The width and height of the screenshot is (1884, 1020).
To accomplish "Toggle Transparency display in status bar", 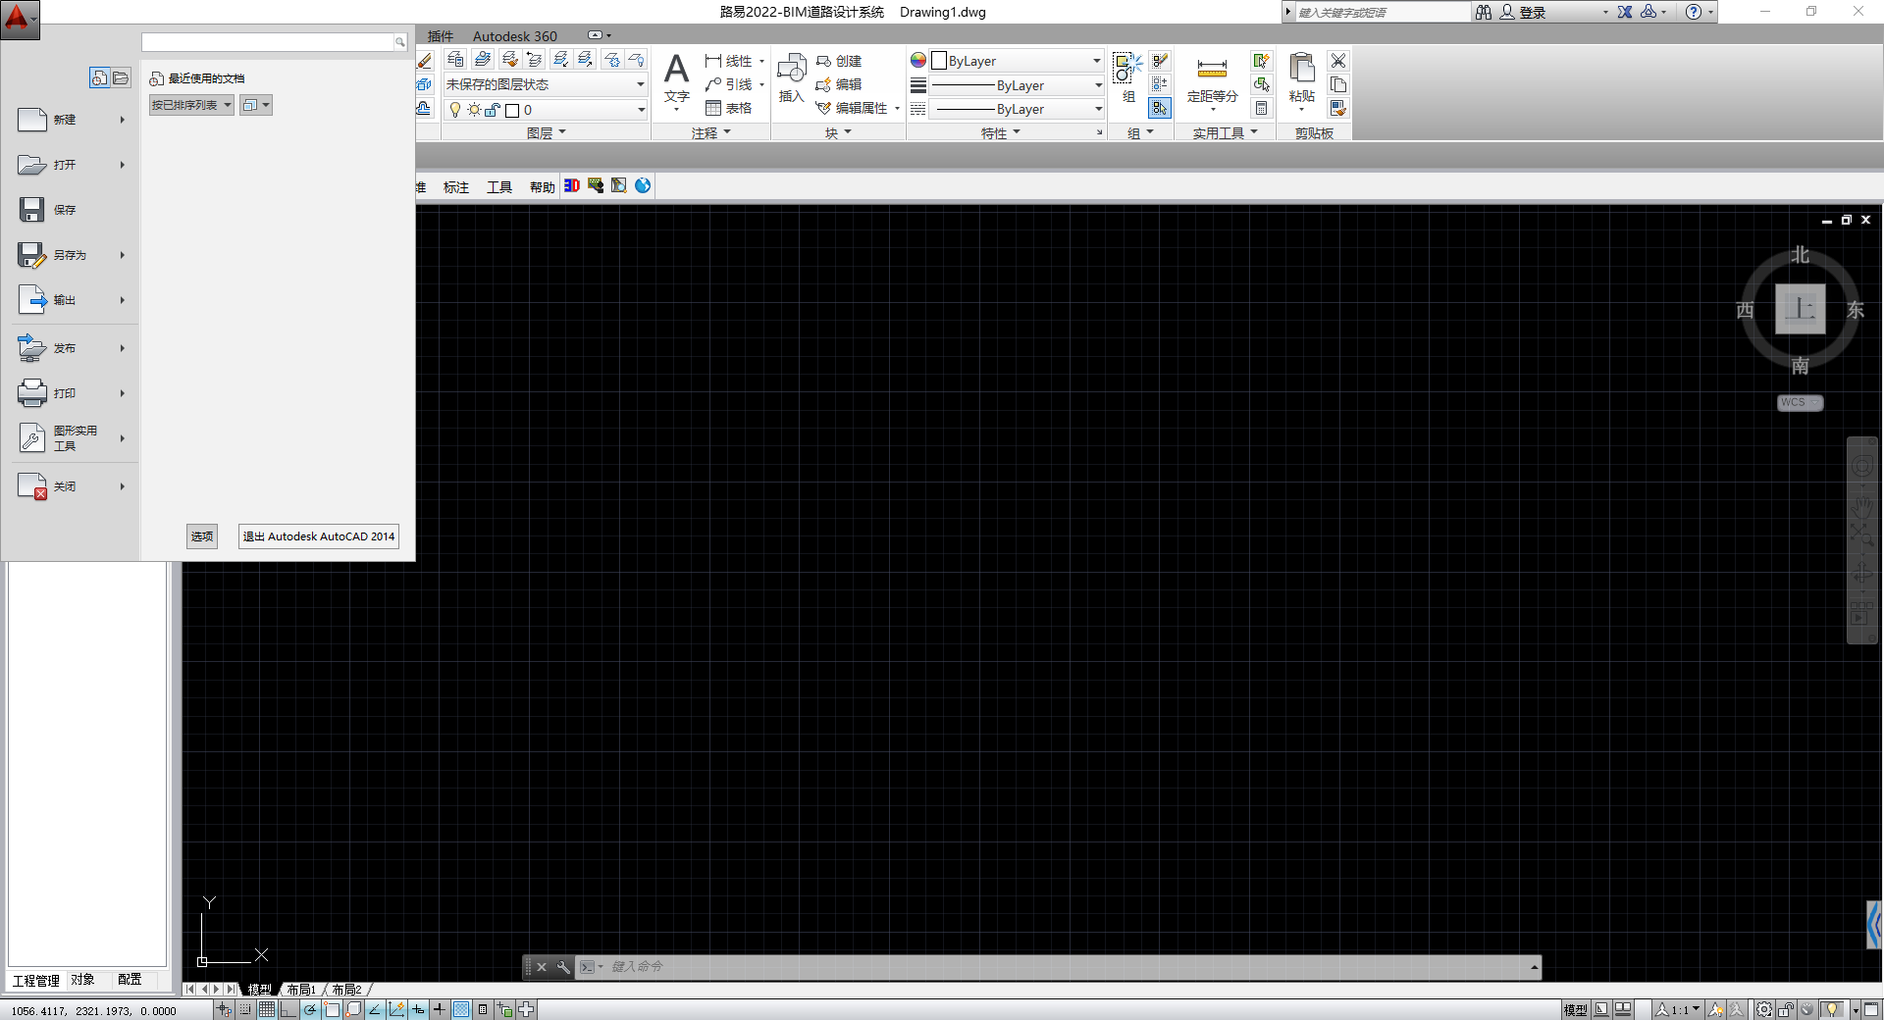I will 461,1009.
